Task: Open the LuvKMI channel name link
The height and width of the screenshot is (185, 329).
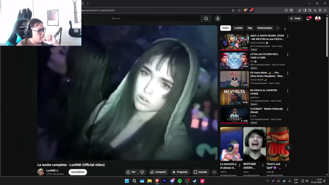Action: tap(51, 171)
